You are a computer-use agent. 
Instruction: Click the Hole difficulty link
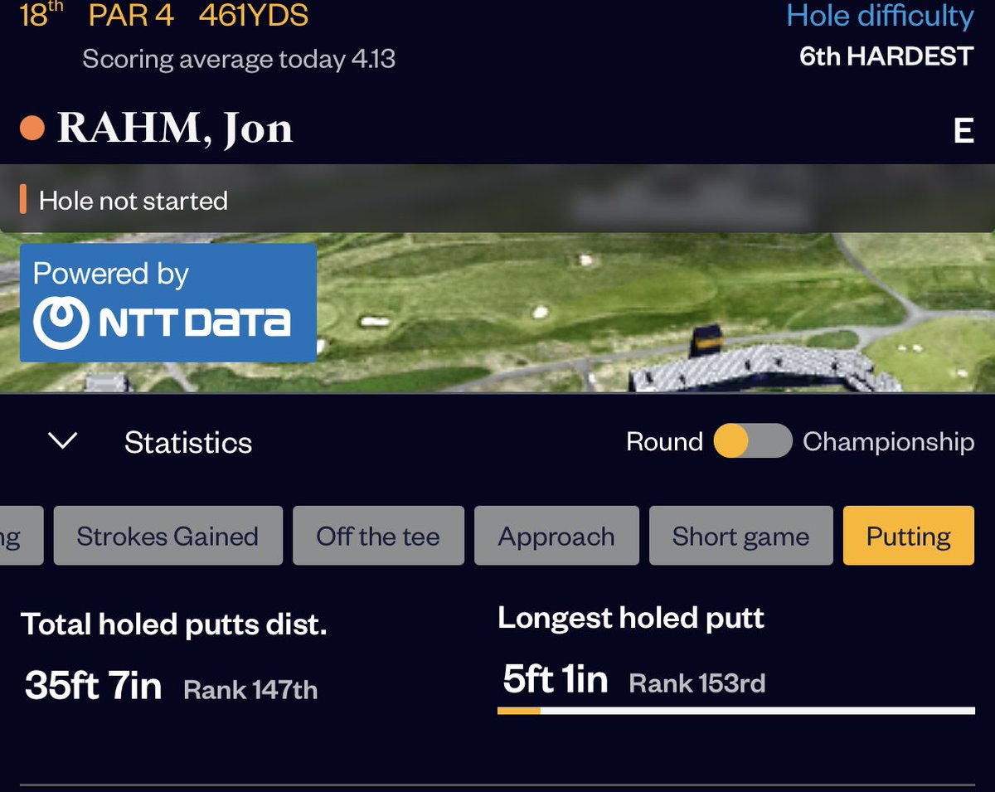point(880,16)
